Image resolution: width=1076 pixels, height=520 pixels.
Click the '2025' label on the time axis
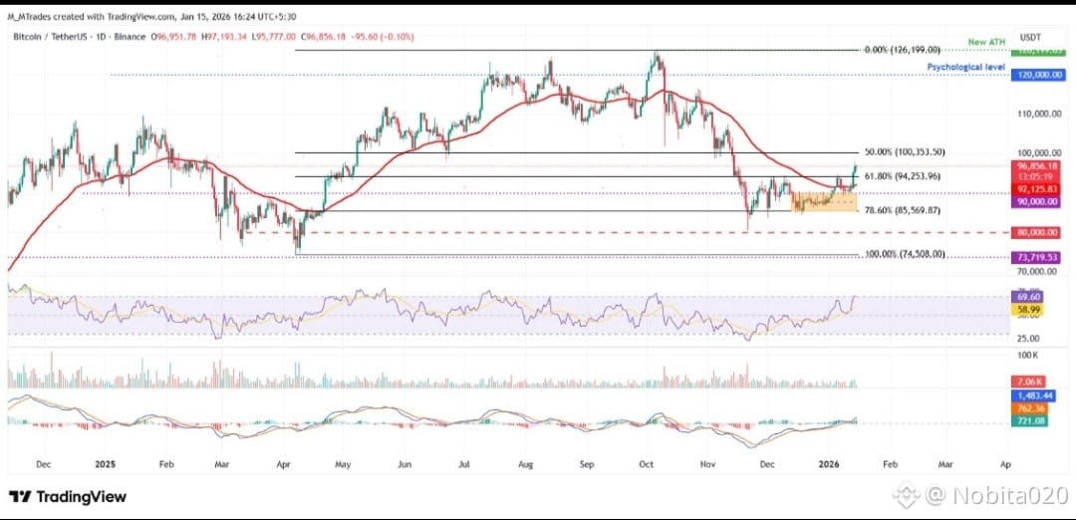click(x=105, y=464)
